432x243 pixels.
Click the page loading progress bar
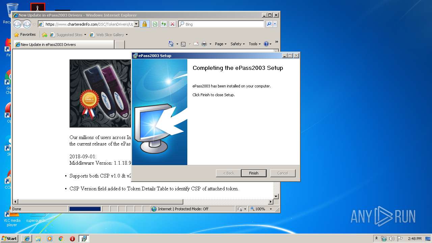coord(85,209)
